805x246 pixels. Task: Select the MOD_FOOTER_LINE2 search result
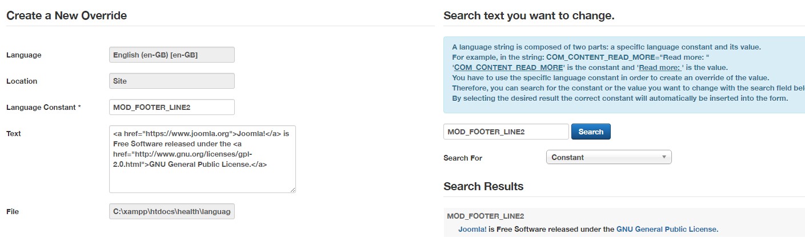pyautogui.click(x=486, y=216)
